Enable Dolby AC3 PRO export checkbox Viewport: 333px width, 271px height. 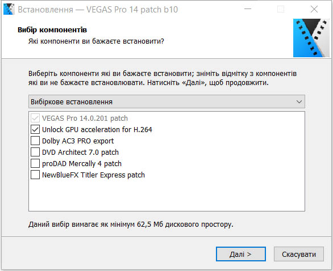coord(35,141)
